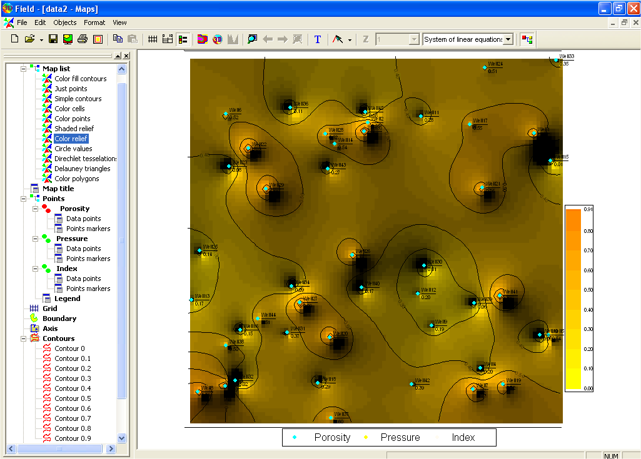641x459 pixels.
Task: Open the Edit menu
Action: pyautogui.click(x=39, y=22)
